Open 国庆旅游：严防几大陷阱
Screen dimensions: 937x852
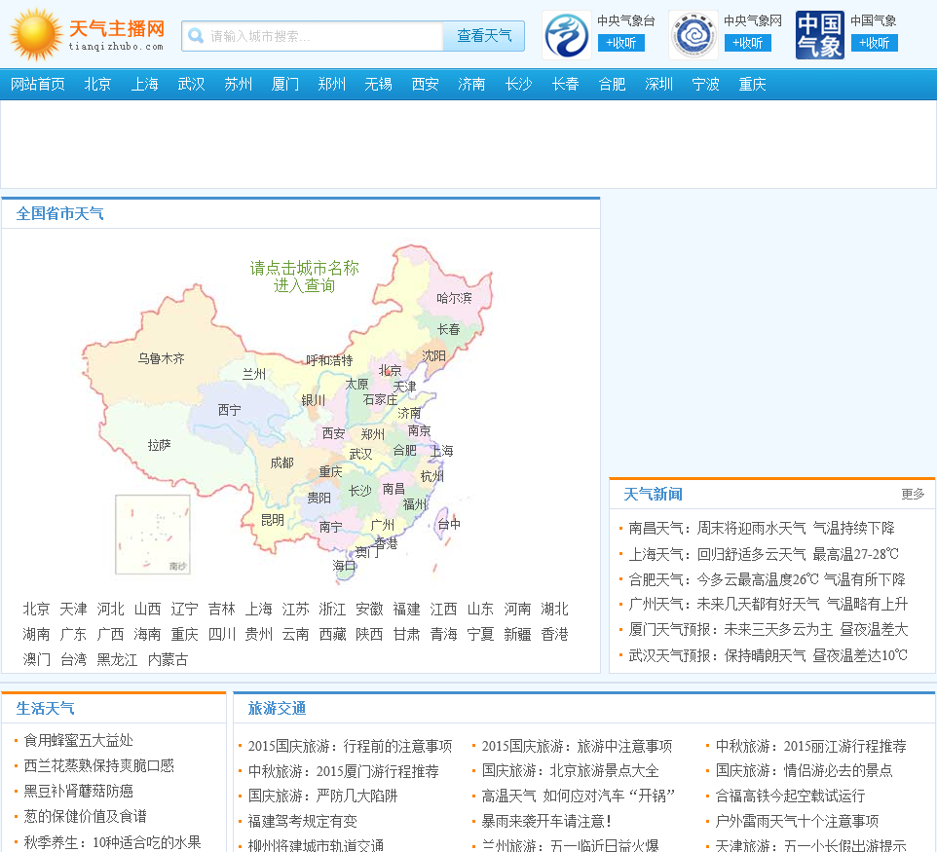[323, 796]
